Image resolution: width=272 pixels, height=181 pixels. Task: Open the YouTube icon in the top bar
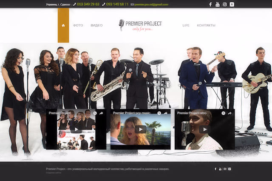pyautogui.click(x=218, y=4)
